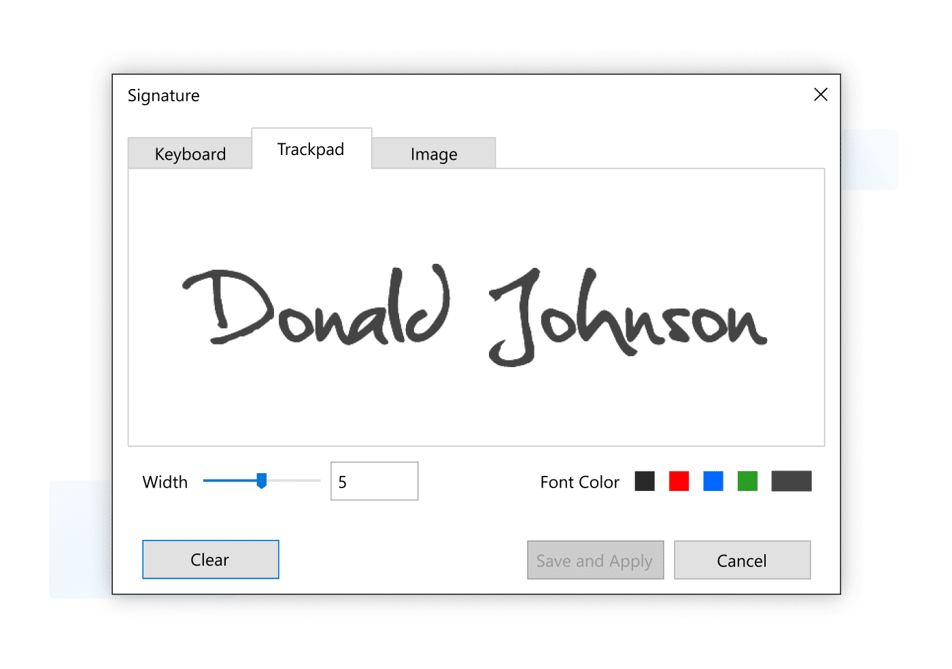This screenshot has height=669, width=952.
Task: Click the Width label
Action: [x=165, y=482]
